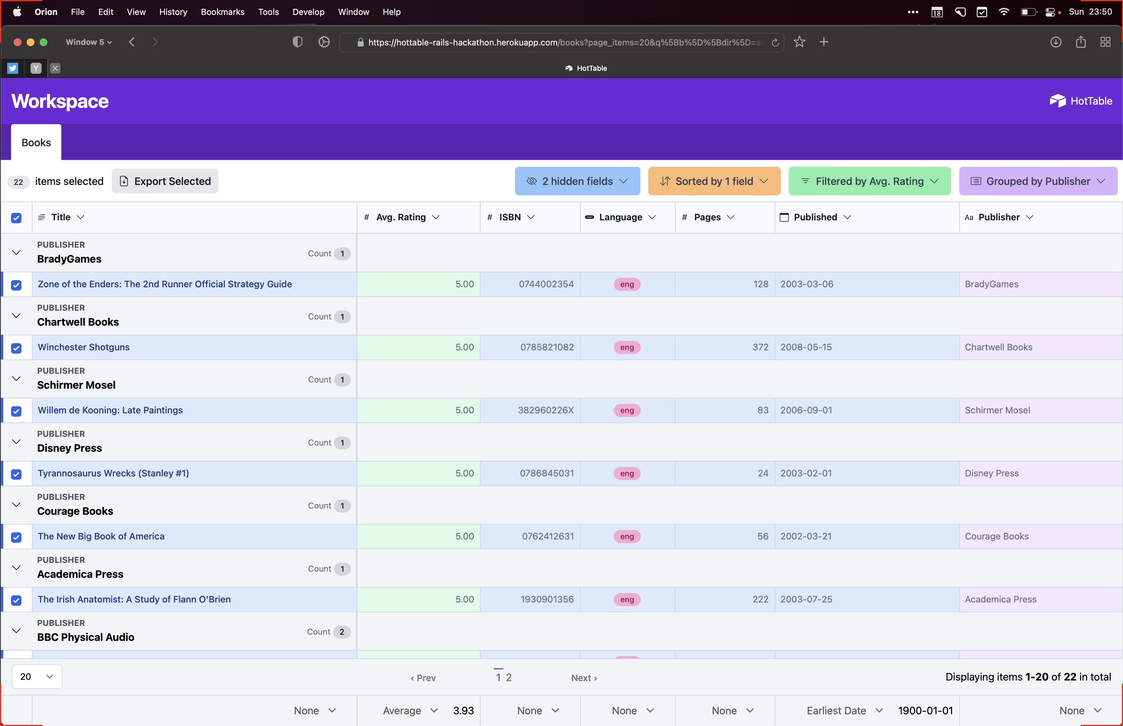Viewport: 1123px width, 726px height.
Task: Open the page size 20 dropdown
Action: [36, 677]
